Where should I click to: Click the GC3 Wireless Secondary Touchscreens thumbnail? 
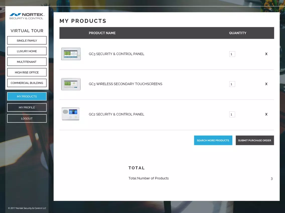coord(71,84)
